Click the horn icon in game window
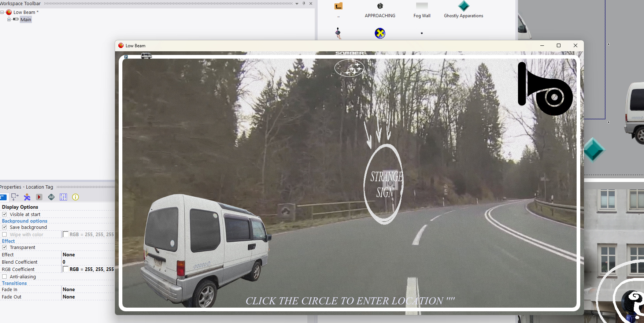 (x=545, y=89)
